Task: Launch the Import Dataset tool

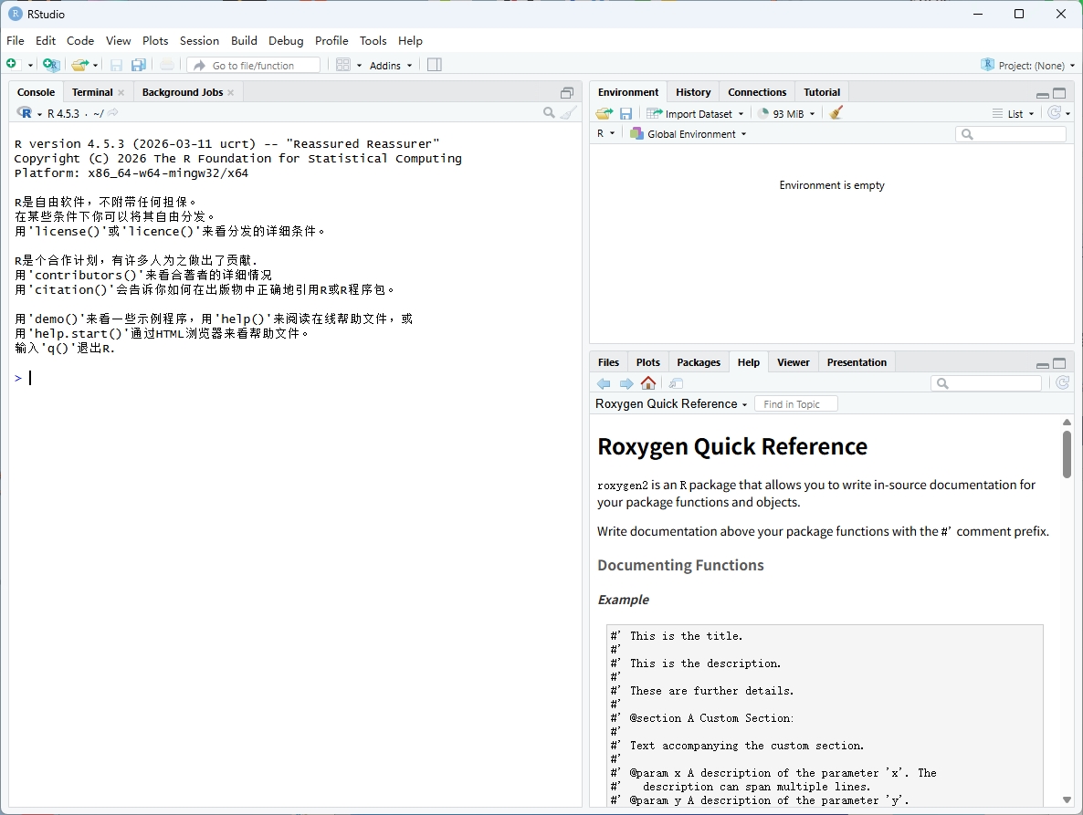Action: click(x=696, y=112)
